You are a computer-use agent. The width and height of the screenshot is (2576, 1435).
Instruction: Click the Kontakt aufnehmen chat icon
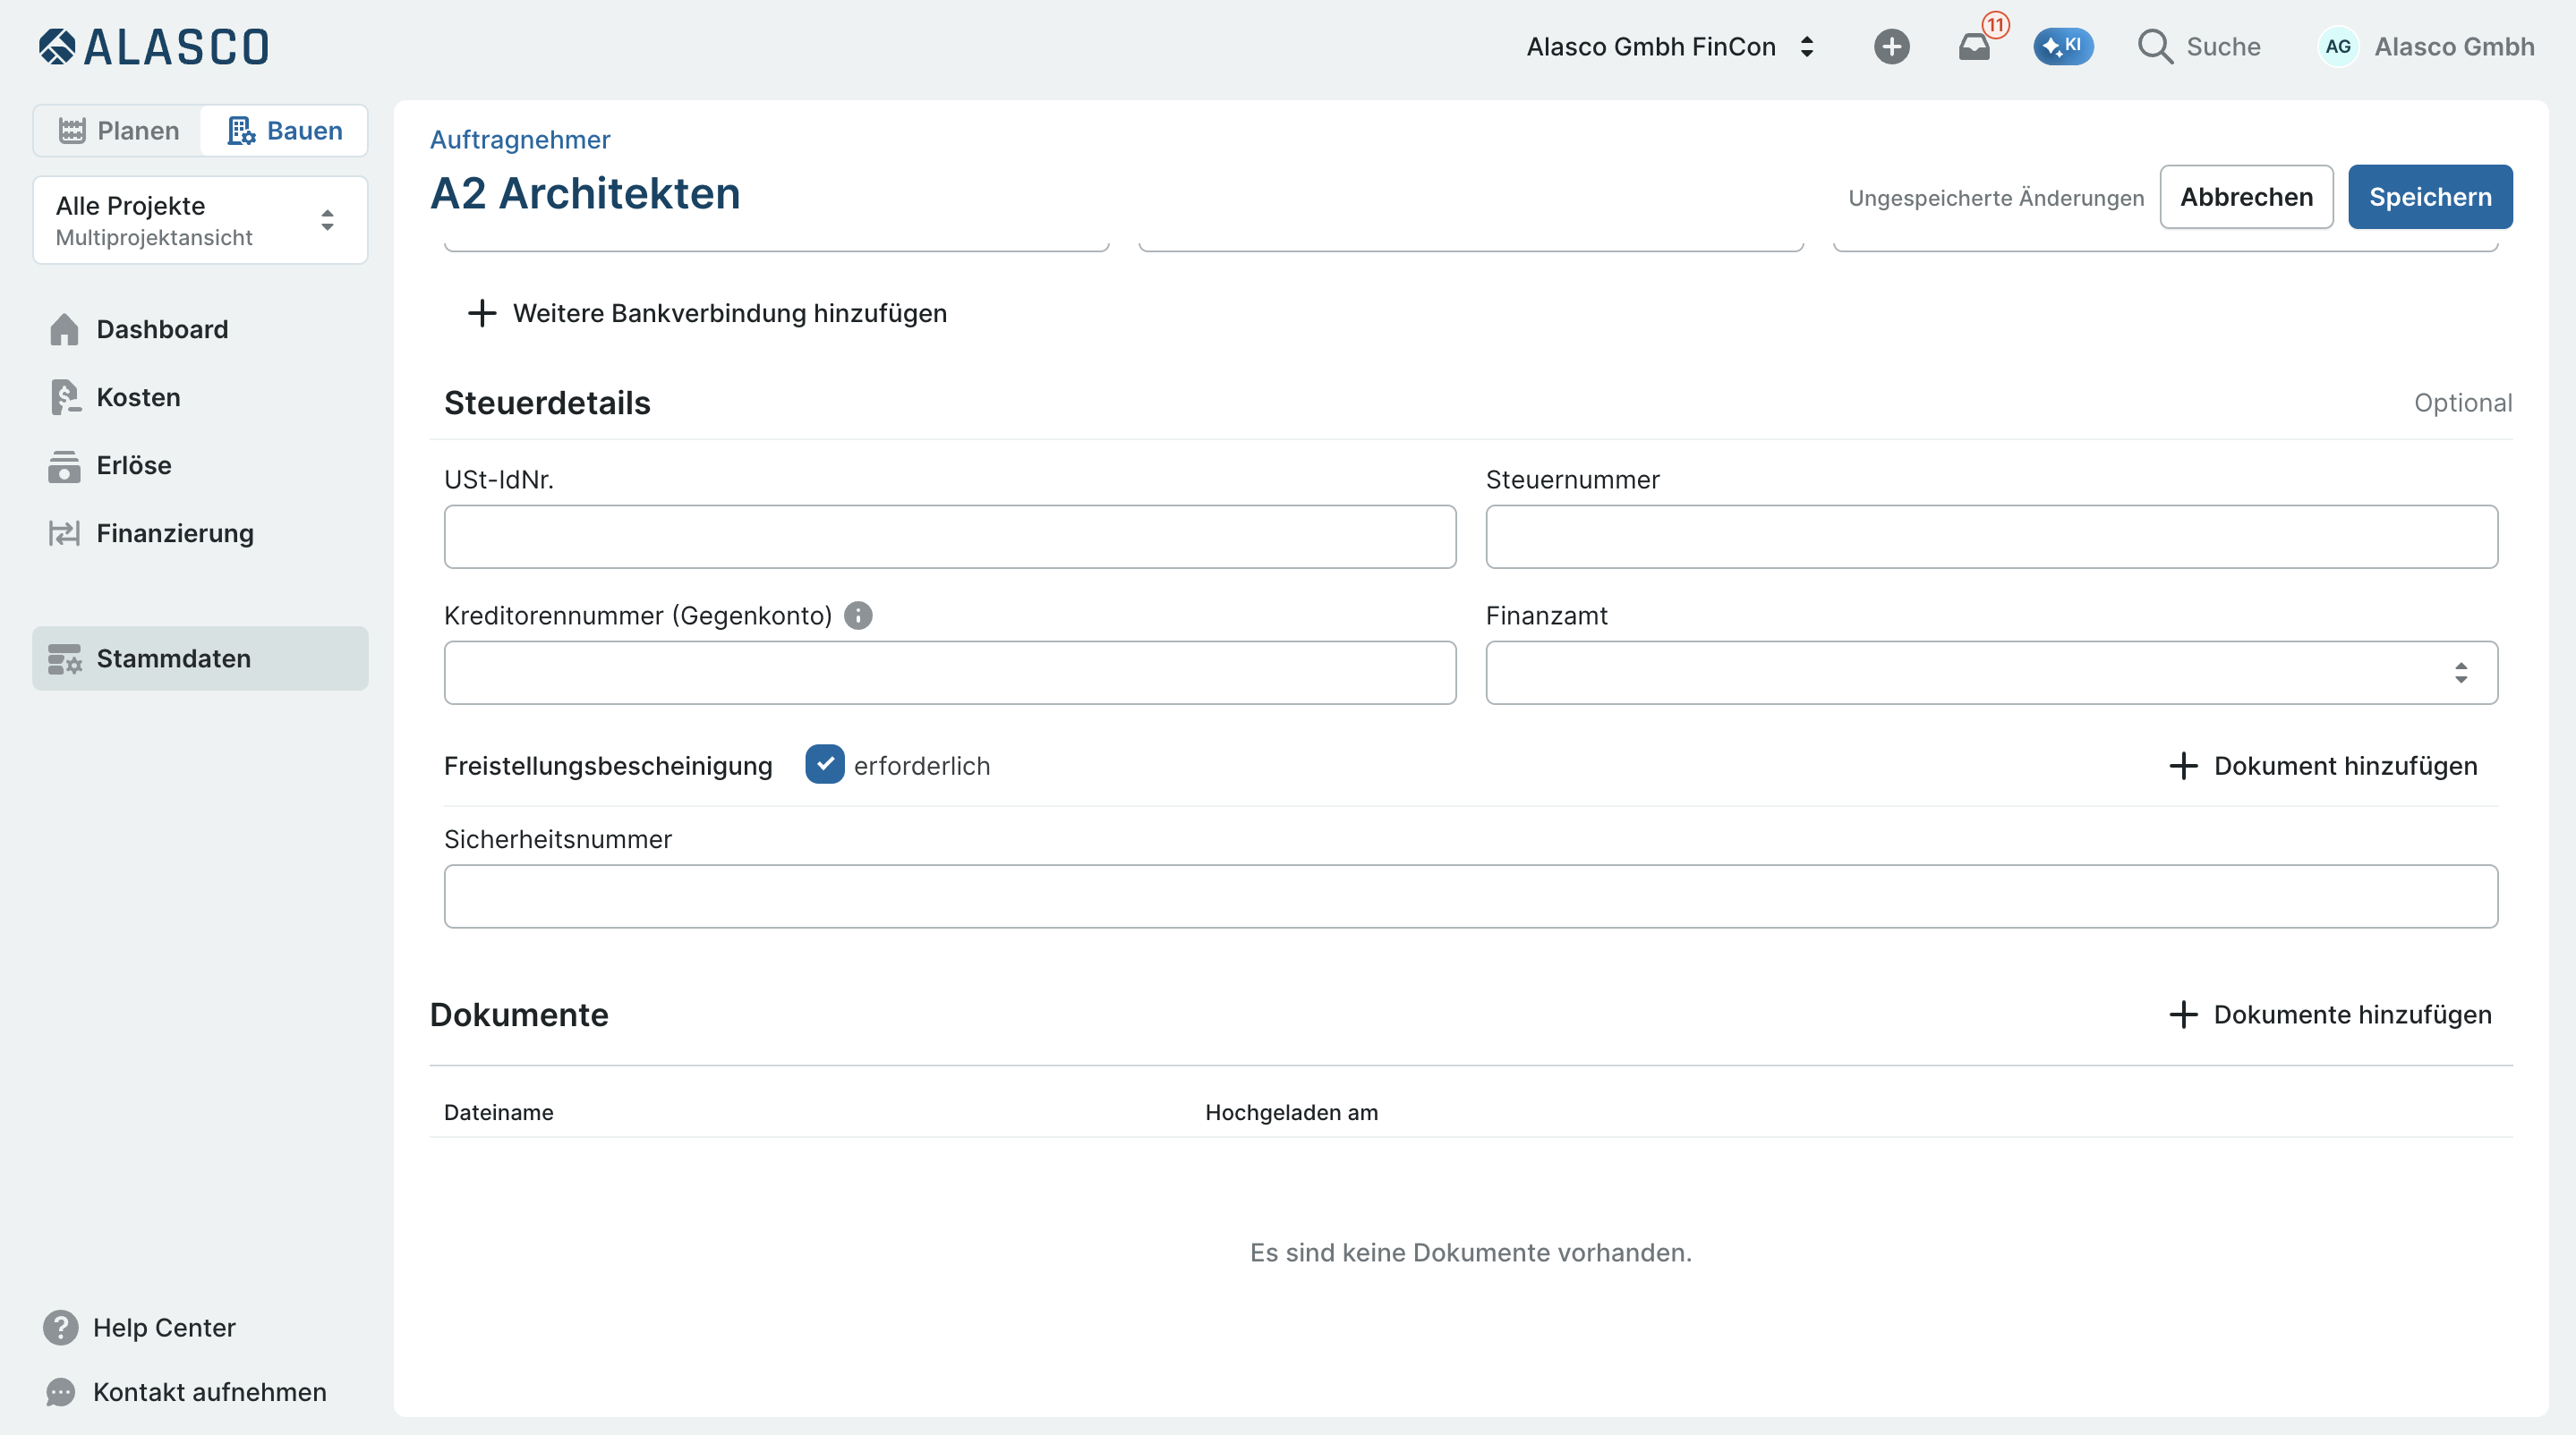60,1392
